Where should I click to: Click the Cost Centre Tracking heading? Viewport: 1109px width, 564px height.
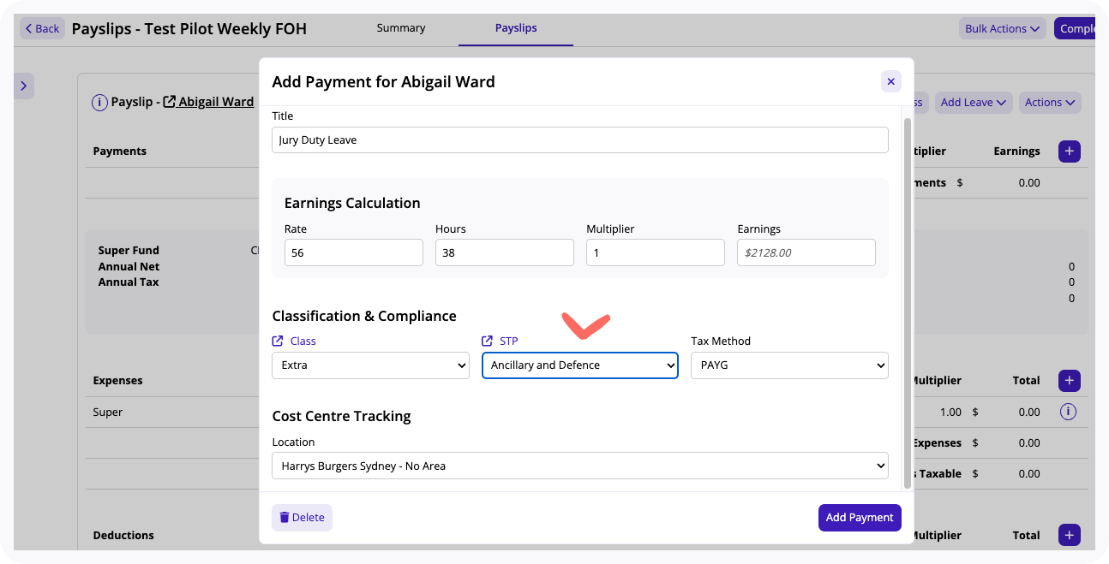[x=341, y=416]
